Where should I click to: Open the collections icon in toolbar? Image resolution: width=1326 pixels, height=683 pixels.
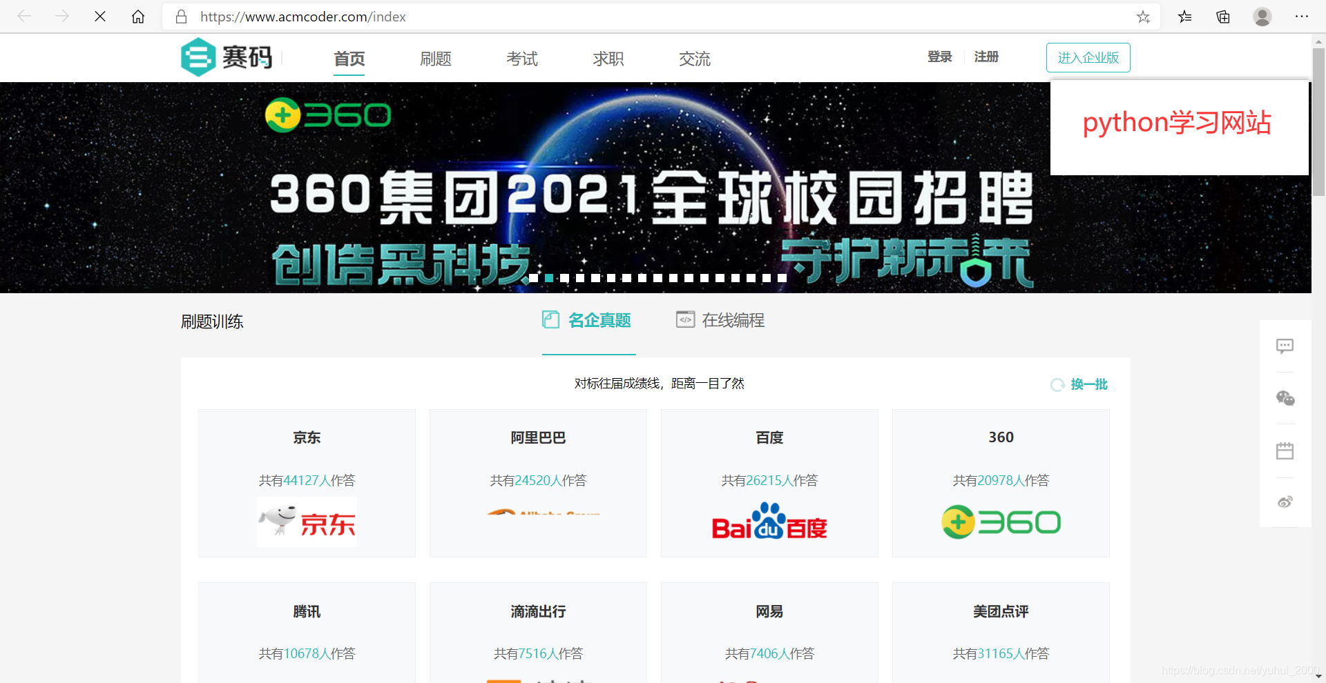point(1223,17)
